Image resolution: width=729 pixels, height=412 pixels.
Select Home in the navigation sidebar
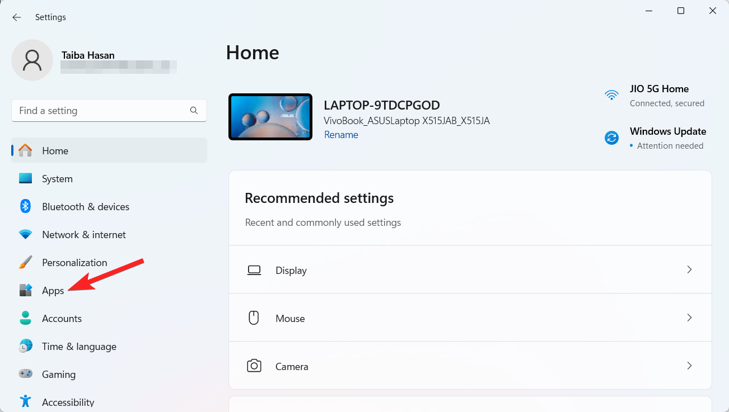tap(55, 150)
